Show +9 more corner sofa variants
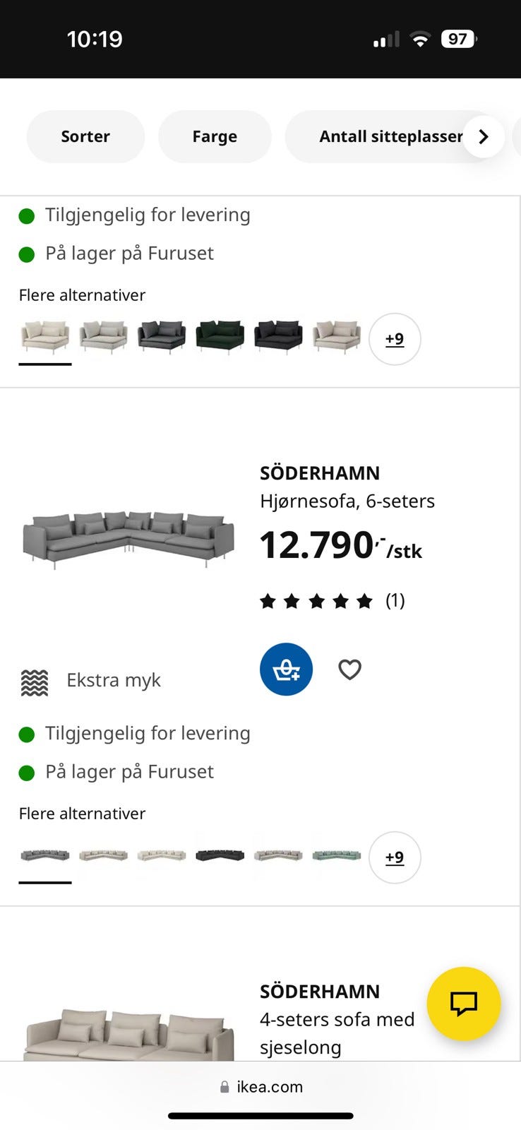This screenshot has width=521, height=1130. point(395,857)
